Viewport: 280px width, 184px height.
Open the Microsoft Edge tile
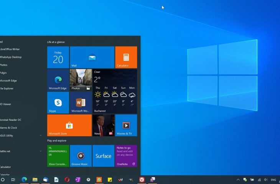click(58, 80)
